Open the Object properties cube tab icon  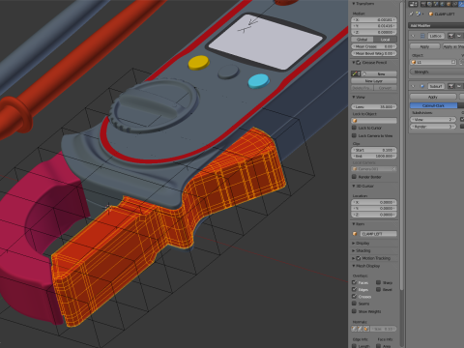click(449, 4)
